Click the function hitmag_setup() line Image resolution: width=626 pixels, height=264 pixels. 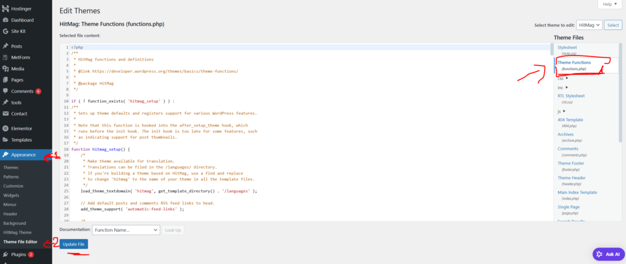(x=101, y=149)
